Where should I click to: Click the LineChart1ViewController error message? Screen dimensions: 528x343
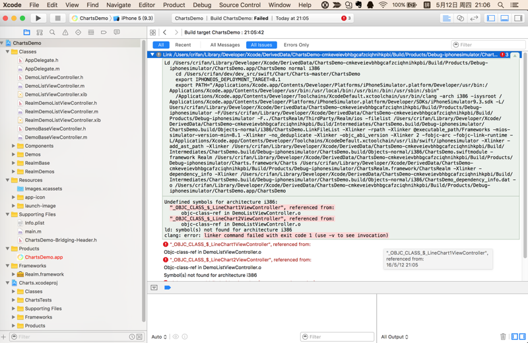[x=240, y=244]
